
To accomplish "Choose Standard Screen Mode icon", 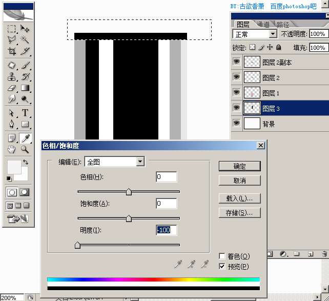I will (x=10, y=206).
